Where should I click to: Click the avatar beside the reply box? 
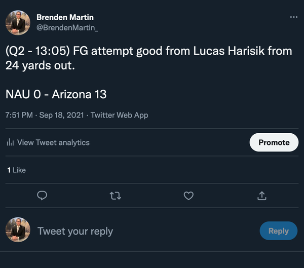[x=18, y=231]
